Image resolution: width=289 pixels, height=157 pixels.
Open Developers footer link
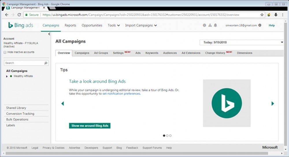91,148
